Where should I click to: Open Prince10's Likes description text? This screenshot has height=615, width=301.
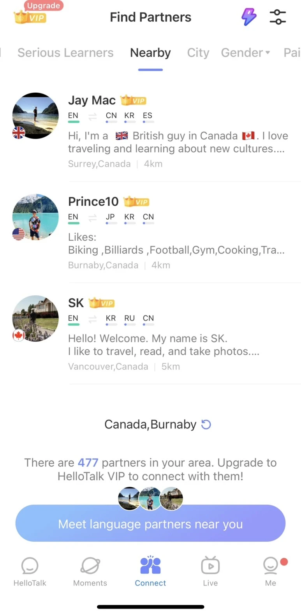tap(176, 243)
